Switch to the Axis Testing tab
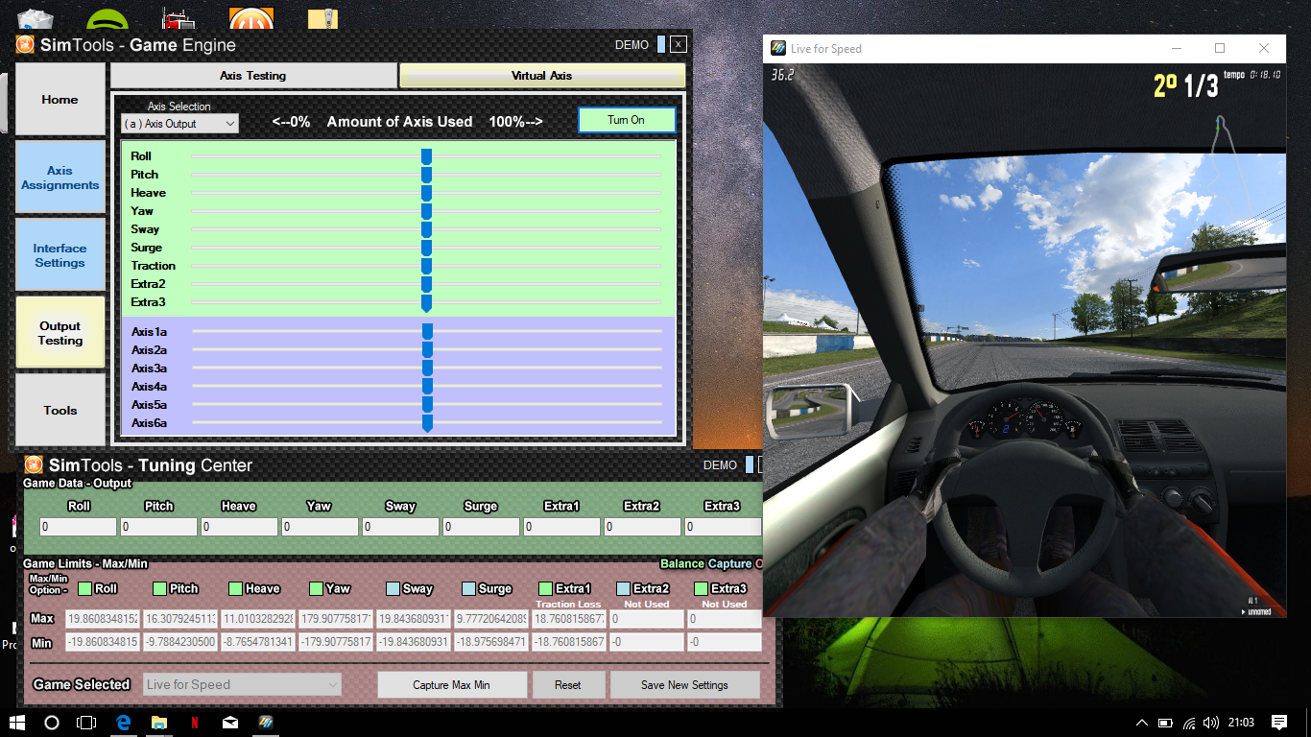 (x=253, y=76)
